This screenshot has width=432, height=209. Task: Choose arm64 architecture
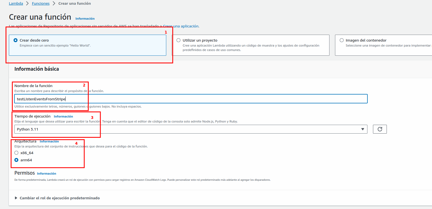[x=16, y=160]
